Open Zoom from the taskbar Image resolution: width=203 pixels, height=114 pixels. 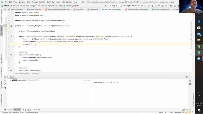click(199, 59)
